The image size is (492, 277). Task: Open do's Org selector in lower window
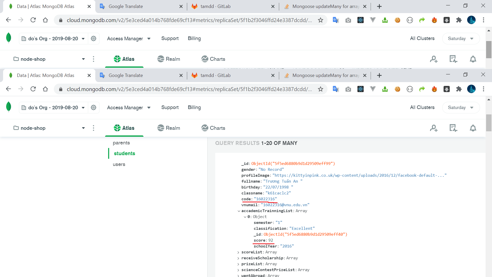(x=53, y=107)
